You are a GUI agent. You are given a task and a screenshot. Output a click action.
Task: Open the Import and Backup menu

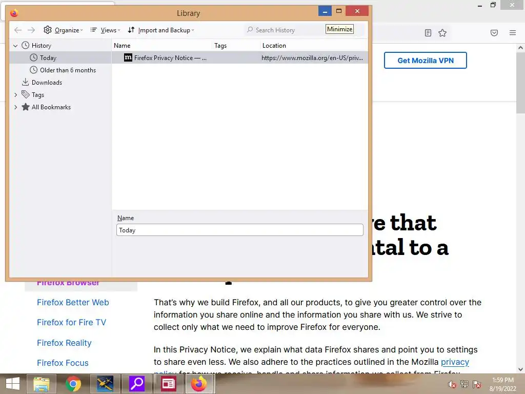(x=161, y=30)
